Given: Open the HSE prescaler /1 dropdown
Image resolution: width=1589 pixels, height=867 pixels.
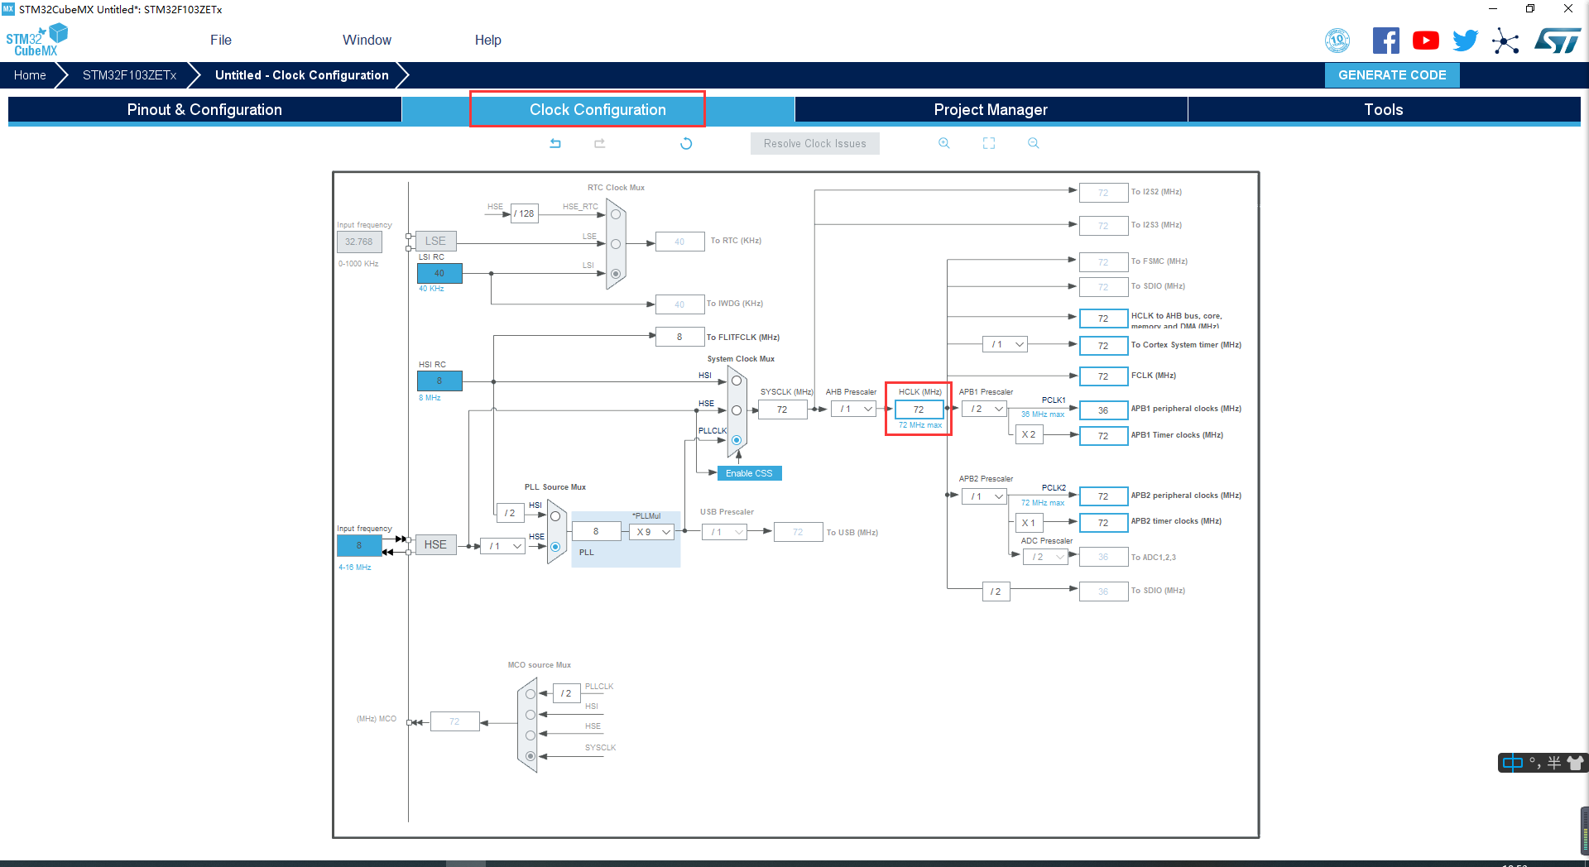Looking at the screenshot, I should [x=503, y=546].
